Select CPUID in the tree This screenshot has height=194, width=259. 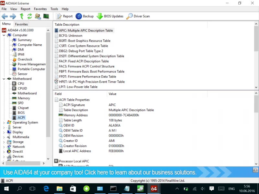coord(22,88)
